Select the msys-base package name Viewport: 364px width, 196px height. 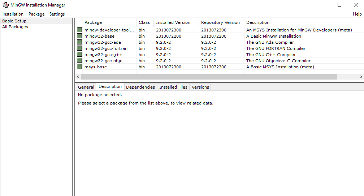96,67
